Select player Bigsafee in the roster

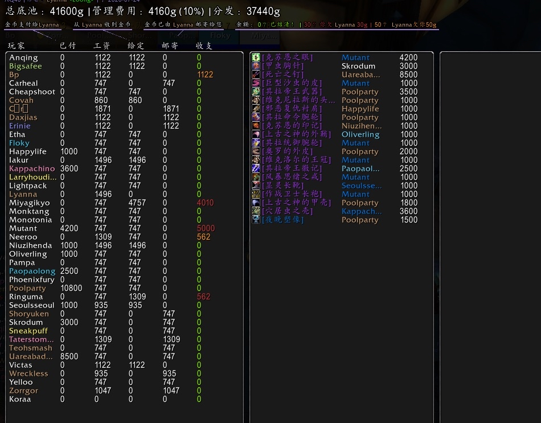pyautogui.click(x=26, y=66)
